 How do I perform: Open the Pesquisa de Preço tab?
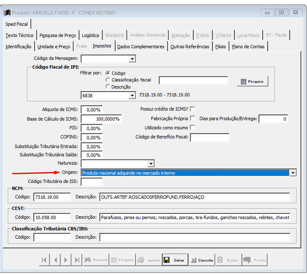coord(58,35)
